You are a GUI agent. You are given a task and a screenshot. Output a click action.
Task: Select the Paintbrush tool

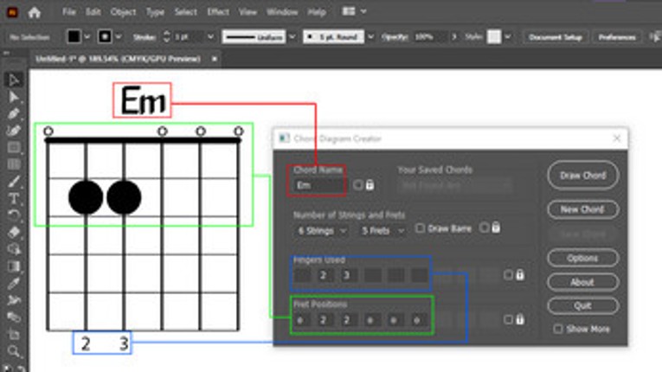(14, 182)
